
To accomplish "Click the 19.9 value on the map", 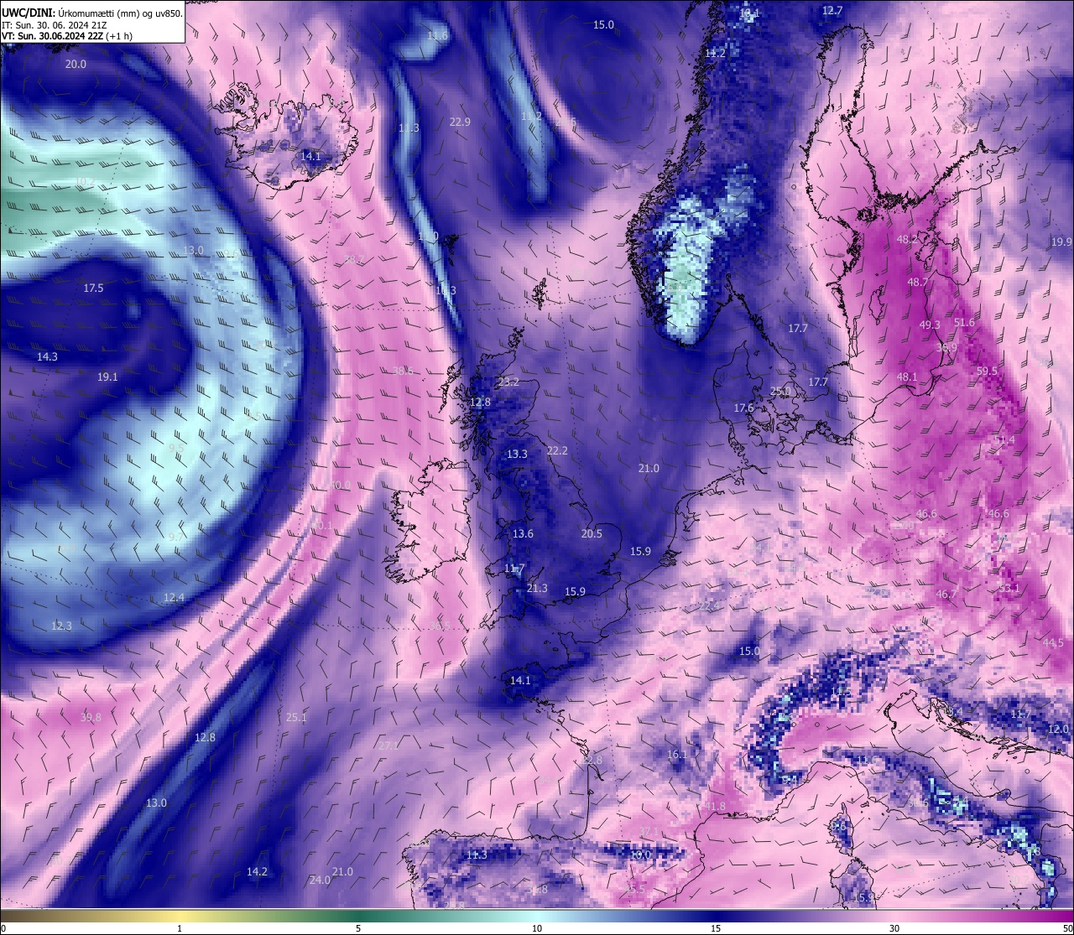I will [1061, 242].
